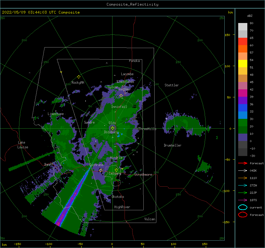Click the RockyMH label
Viewport: 265px width, 248px height.
tap(78, 83)
